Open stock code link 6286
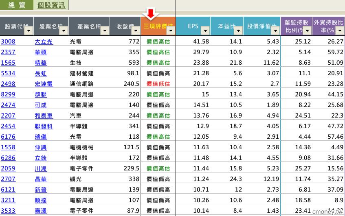This screenshot has width=345, height=216. 8,157
